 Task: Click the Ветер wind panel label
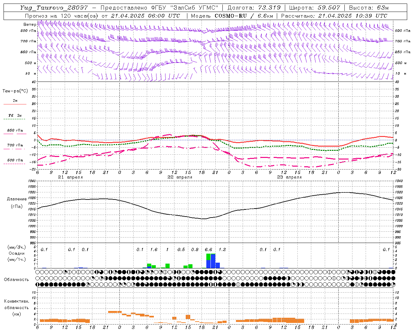(30, 24)
